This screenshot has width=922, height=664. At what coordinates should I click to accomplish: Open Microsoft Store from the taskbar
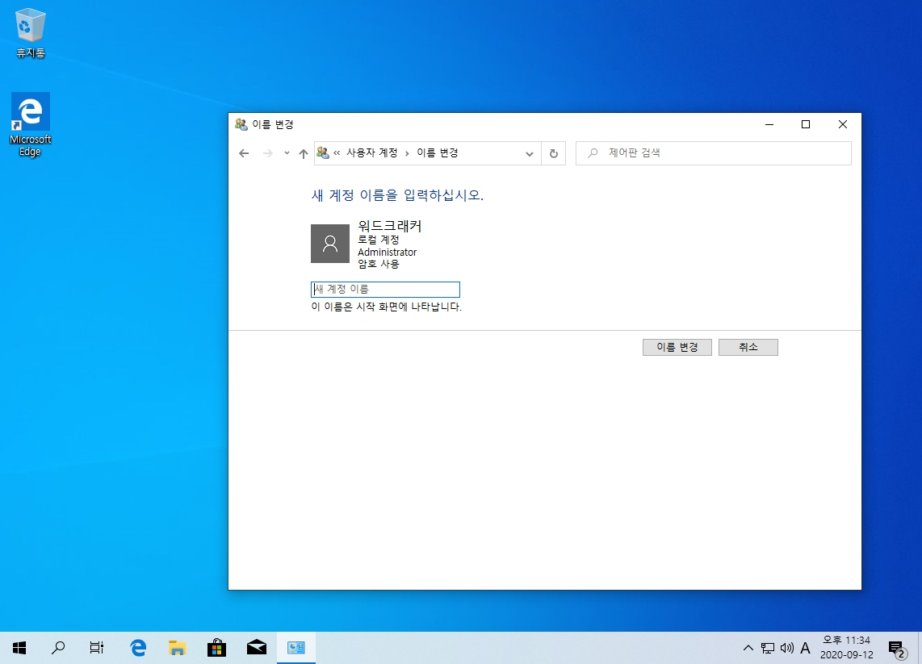pos(216,647)
